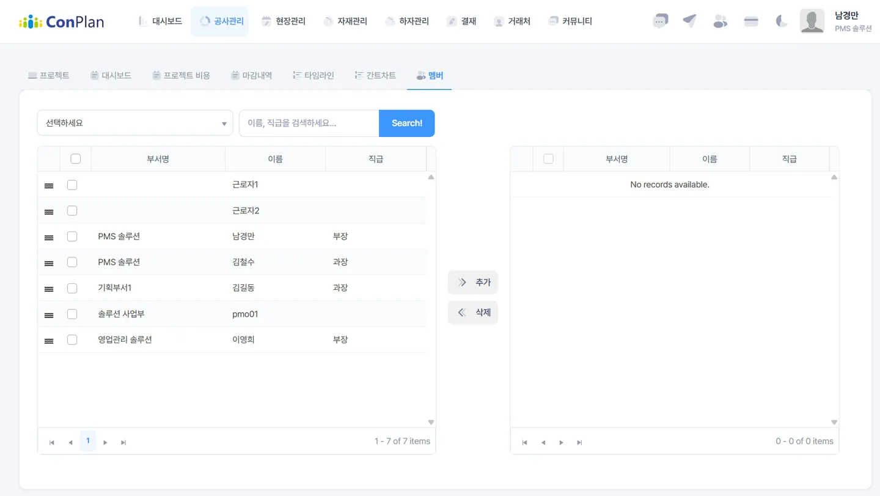Go to previous page in right member grid
880x496 pixels.
click(x=543, y=442)
